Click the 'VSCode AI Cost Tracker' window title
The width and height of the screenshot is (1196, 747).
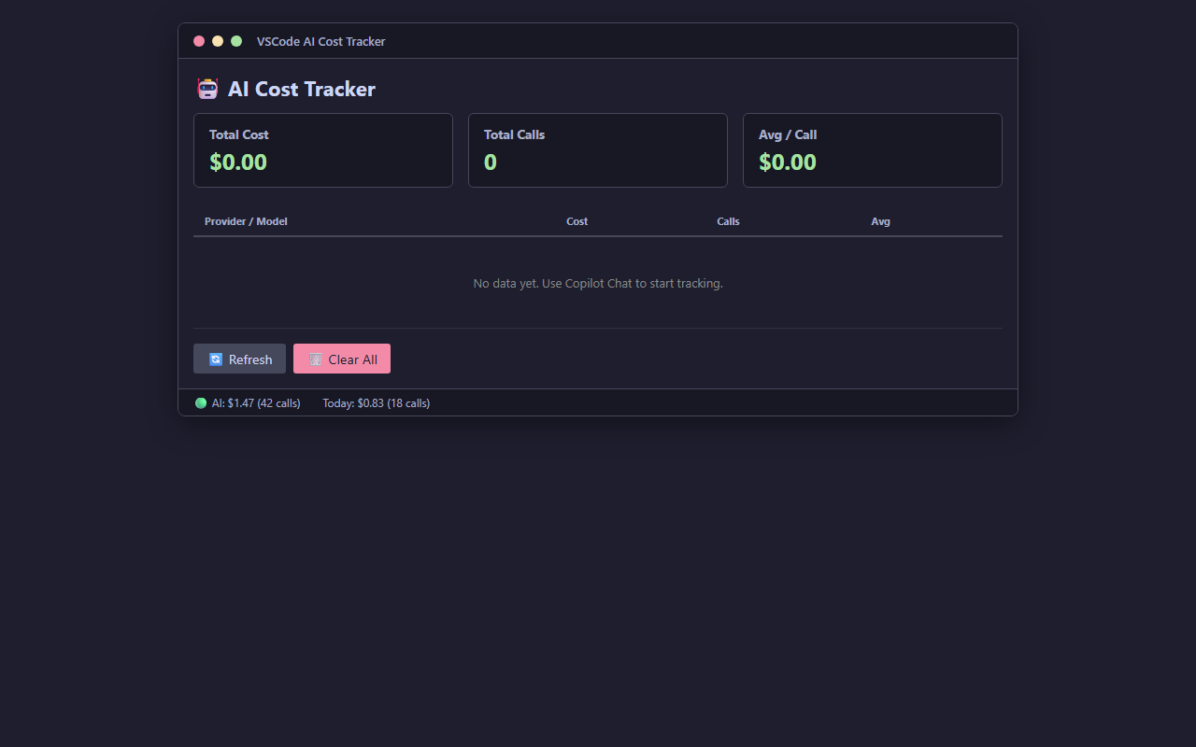[x=321, y=41]
